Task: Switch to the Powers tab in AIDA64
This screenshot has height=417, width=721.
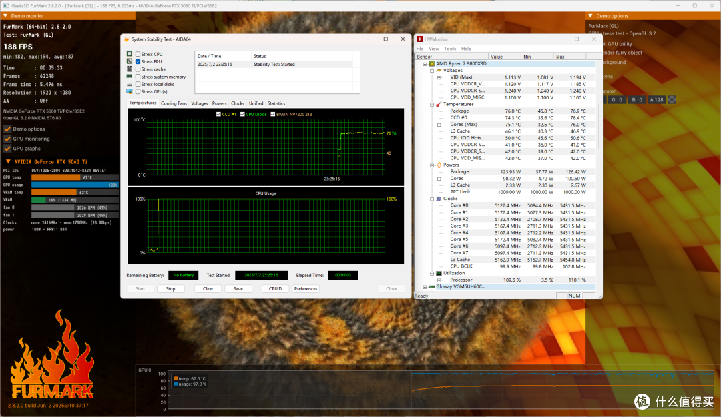Action: pos(220,103)
